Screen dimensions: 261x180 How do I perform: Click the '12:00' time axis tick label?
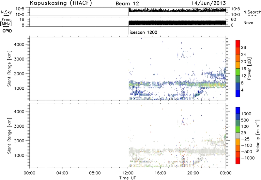coord(128,173)
